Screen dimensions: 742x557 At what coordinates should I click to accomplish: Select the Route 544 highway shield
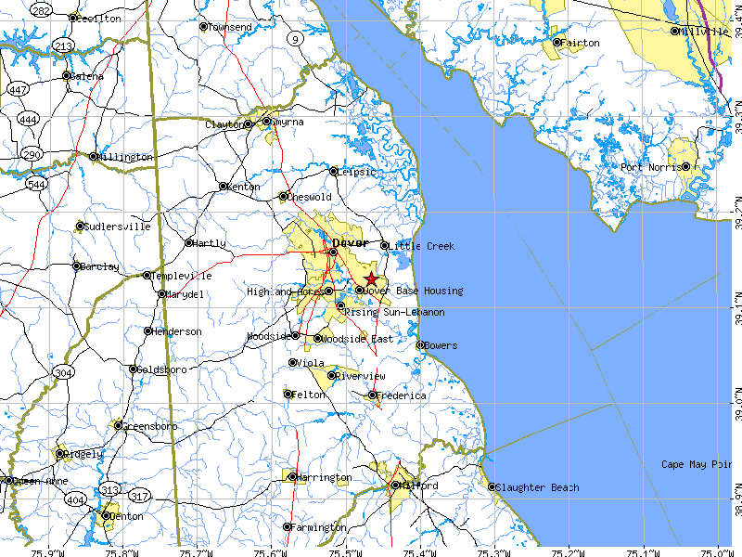coord(36,185)
